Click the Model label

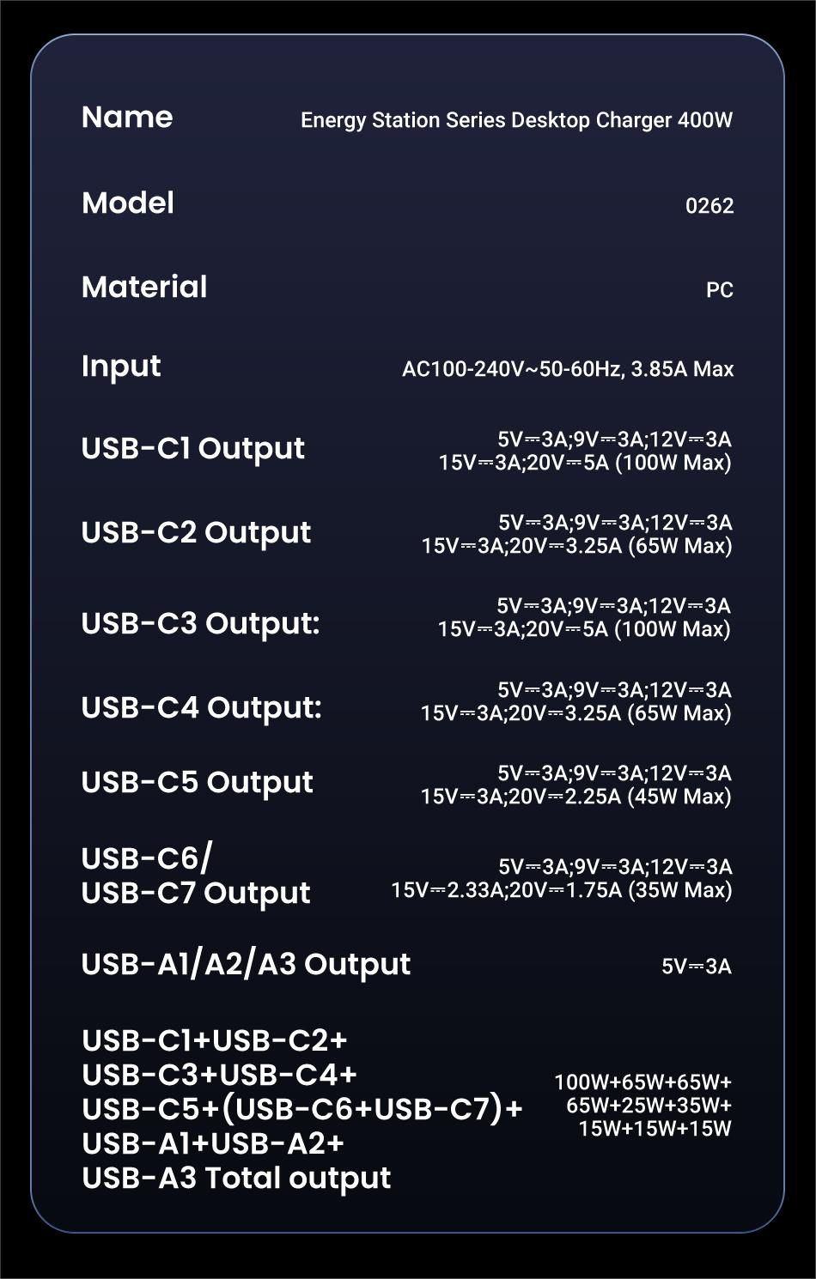tap(128, 203)
